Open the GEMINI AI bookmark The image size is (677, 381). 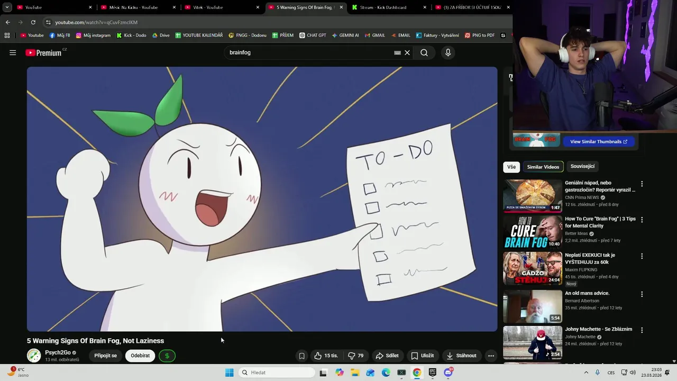click(x=345, y=35)
